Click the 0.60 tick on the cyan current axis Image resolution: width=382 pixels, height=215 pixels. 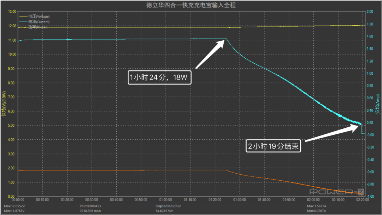pyautogui.click(x=370, y=98)
